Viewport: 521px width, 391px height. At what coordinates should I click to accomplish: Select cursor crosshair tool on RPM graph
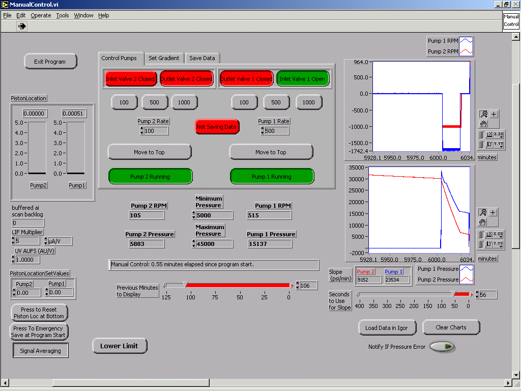click(494, 115)
